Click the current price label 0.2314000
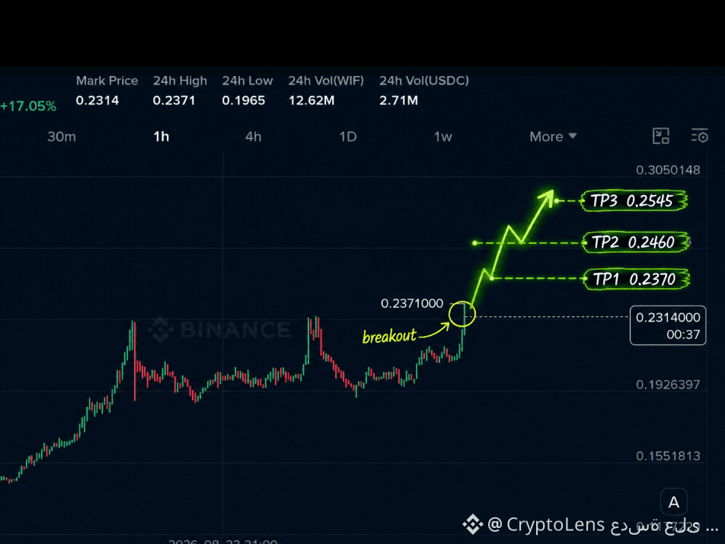The image size is (725, 544). [668, 318]
